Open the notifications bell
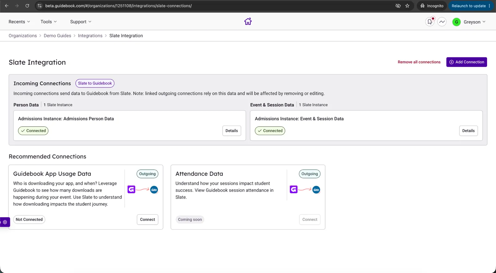The height and width of the screenshot is (273, 496). click(430, 22)
